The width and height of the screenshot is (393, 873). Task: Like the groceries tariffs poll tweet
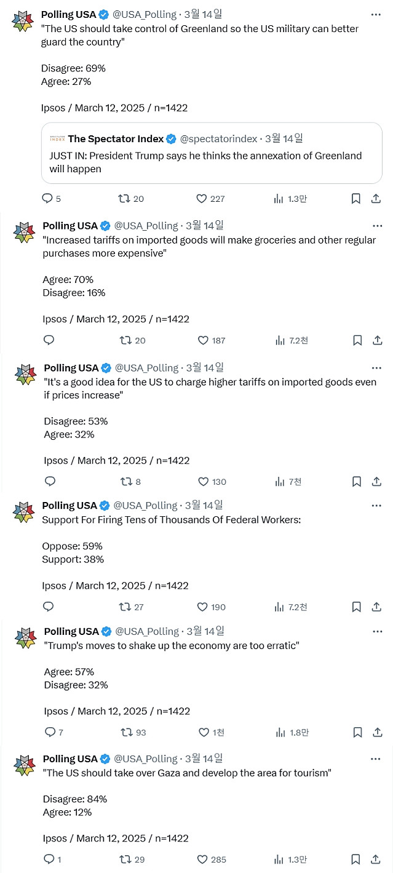203,340
